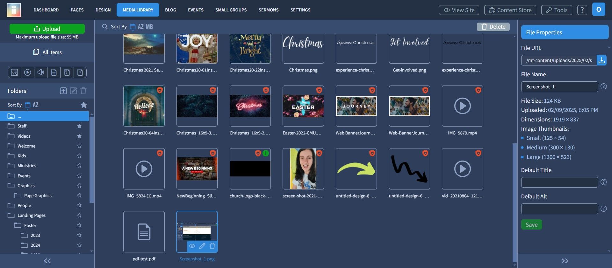Click the Delete button in media toolbar
Viewport: 612px width, 268px height.
click(x=493, y=27)
